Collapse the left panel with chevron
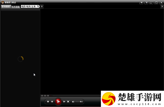The height and width of the screenshot is (107, 164). 42,7
